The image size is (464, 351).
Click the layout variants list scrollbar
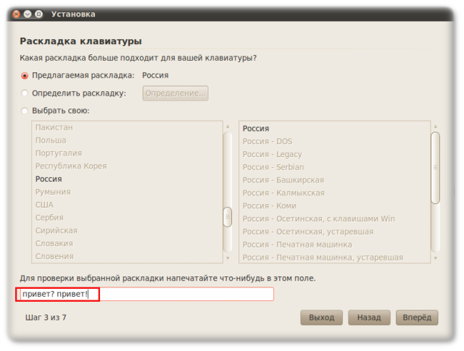coord(436,168)
